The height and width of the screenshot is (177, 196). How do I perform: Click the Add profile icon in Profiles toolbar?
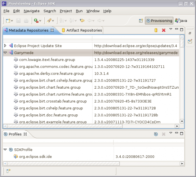point(156,134)
